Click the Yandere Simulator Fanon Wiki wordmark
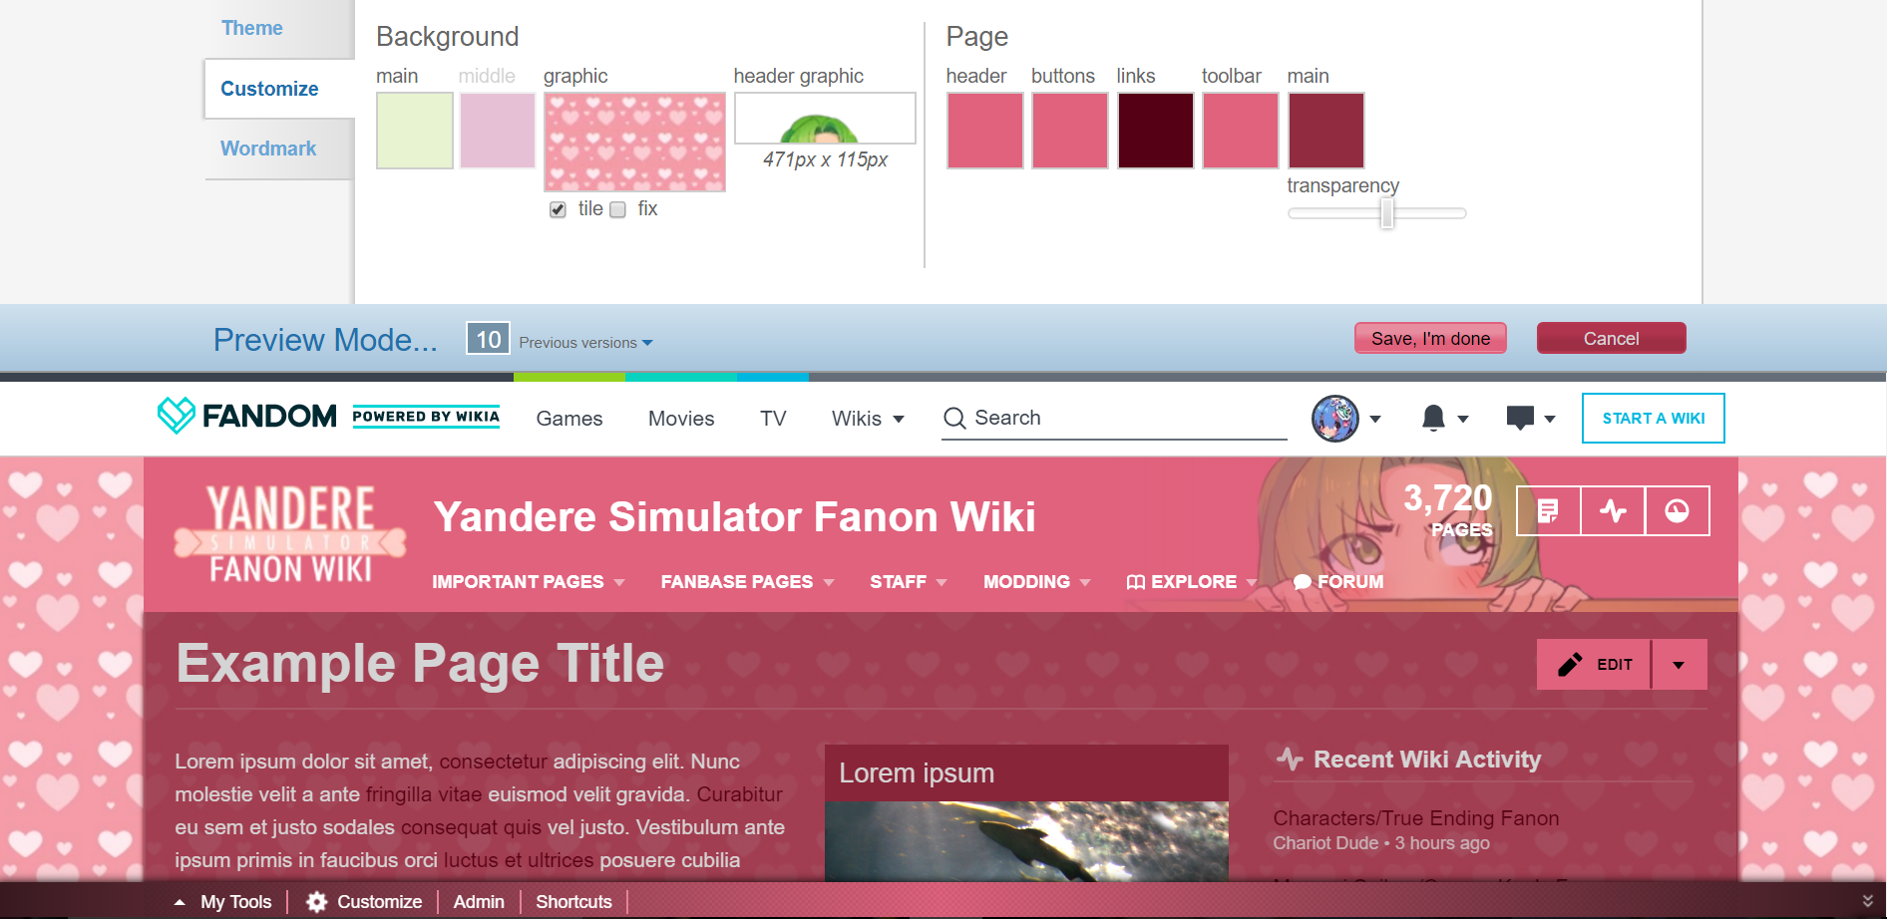This screenshot has width=1887, height=919. click(x=290, y=533)
